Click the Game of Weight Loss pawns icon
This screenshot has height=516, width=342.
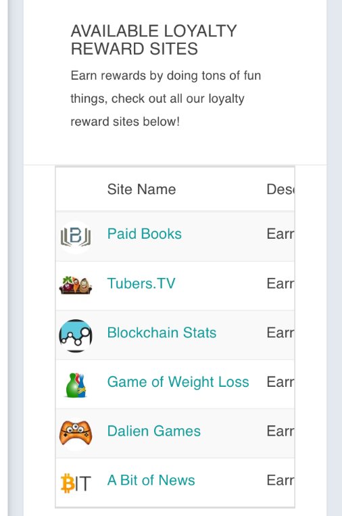(x=76, y=385)
